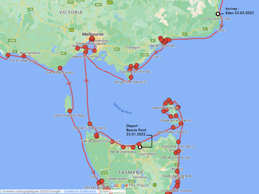Open the "Killiecrankie Bay, vil..." label
Image resolution: width=259 pixels, height=194 pixels.
[166, 108]
